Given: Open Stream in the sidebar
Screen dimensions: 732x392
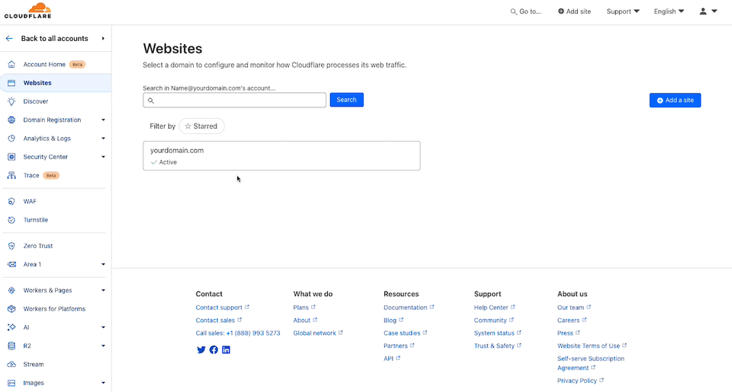Looking at the screenshot, I should click(34, 365).
